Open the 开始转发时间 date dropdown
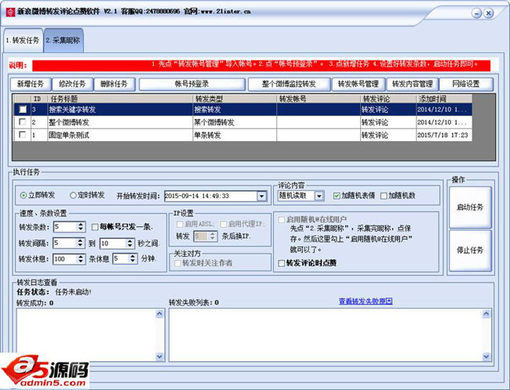The image size is (510, 390). [261, 196]
